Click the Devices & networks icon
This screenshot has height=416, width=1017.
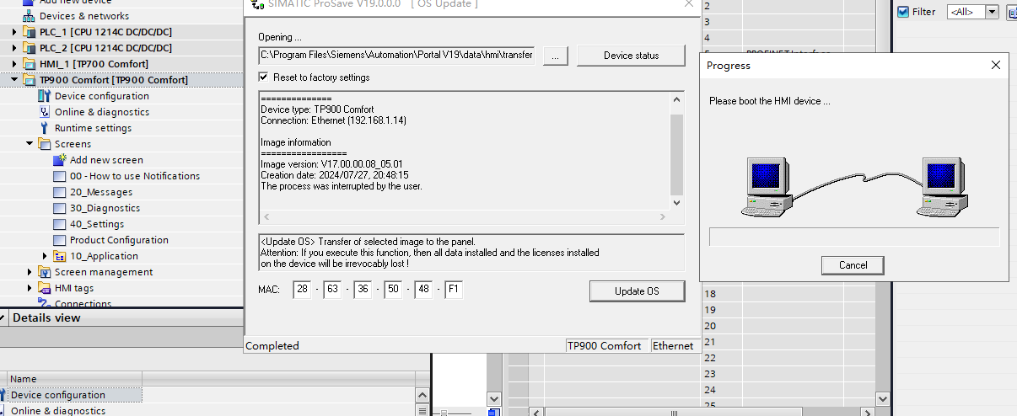(28, 16)
